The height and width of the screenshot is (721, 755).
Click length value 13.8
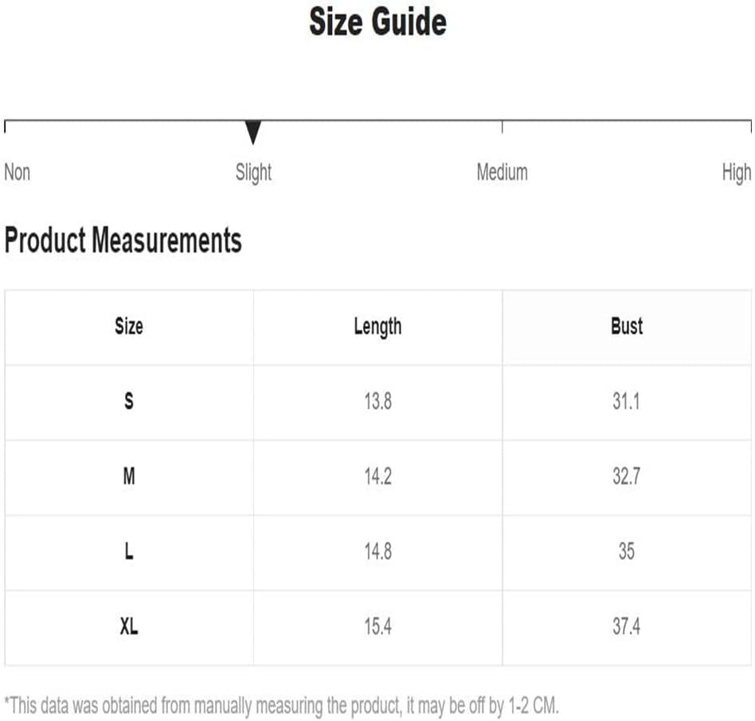tap(378, 402)
